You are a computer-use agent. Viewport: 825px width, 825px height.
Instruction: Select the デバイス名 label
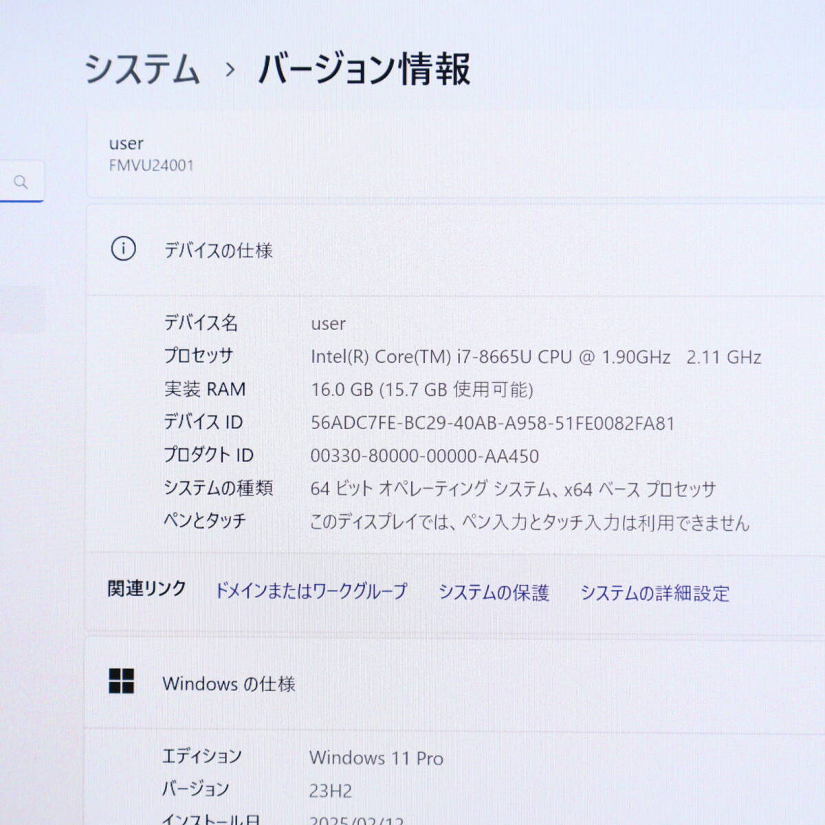point(201,322)
